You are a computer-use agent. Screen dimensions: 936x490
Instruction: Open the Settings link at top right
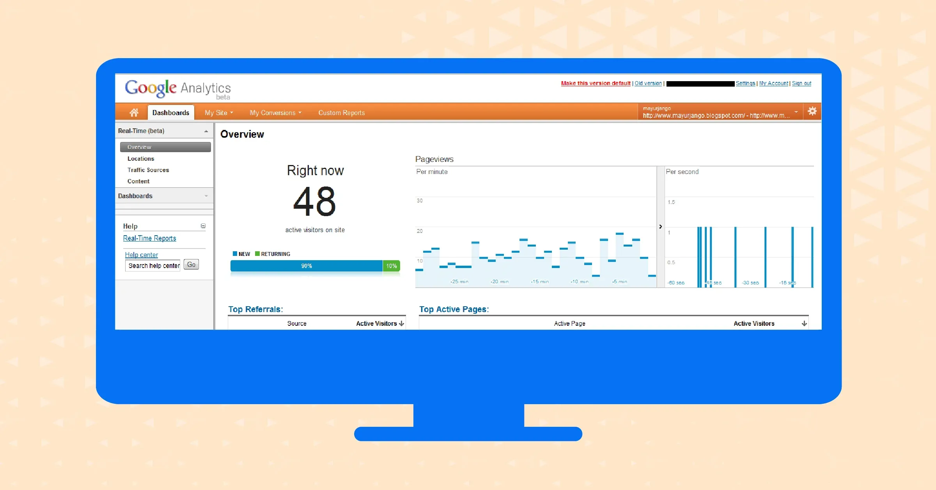(745, 83)
